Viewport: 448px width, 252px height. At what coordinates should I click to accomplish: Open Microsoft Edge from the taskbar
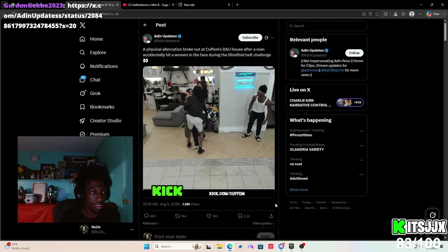pyautogui.click(x=230, y=246)
